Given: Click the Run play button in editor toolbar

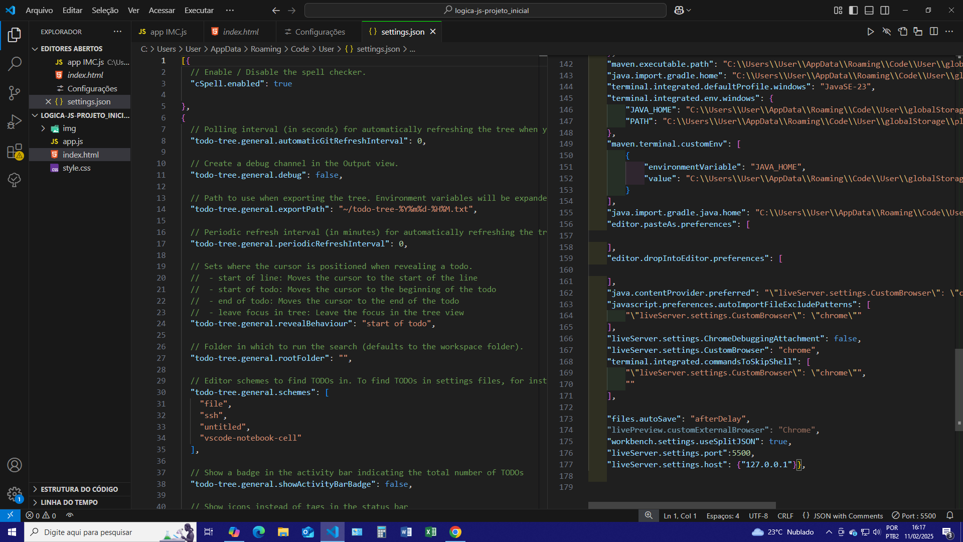Looking at the screenshot, I should (871, 32).
